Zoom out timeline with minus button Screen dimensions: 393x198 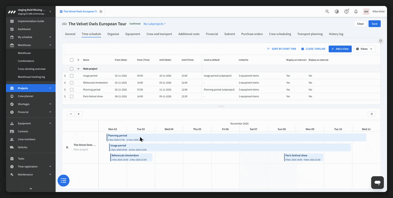(x=71, y=114)
